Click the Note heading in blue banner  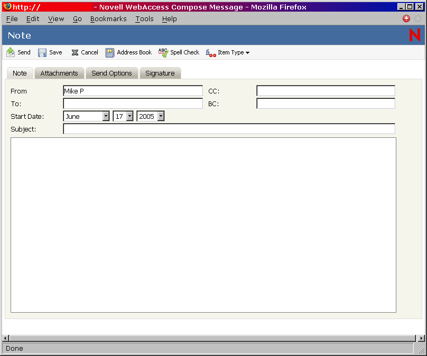20,35
